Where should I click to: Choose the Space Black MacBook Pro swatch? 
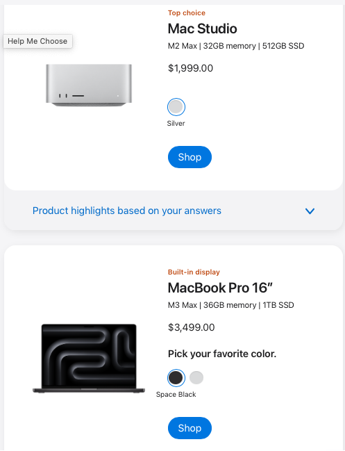176,377
